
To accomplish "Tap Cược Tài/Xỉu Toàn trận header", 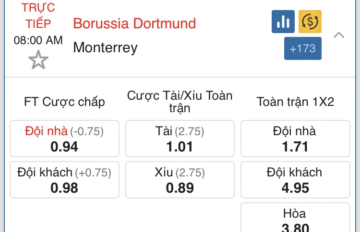I will click(180, 102).
